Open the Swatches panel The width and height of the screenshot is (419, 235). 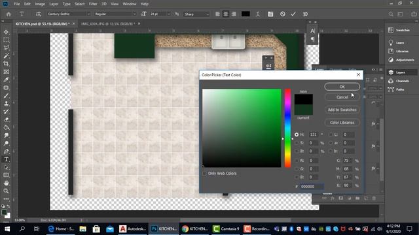click(x=399, y=30)
